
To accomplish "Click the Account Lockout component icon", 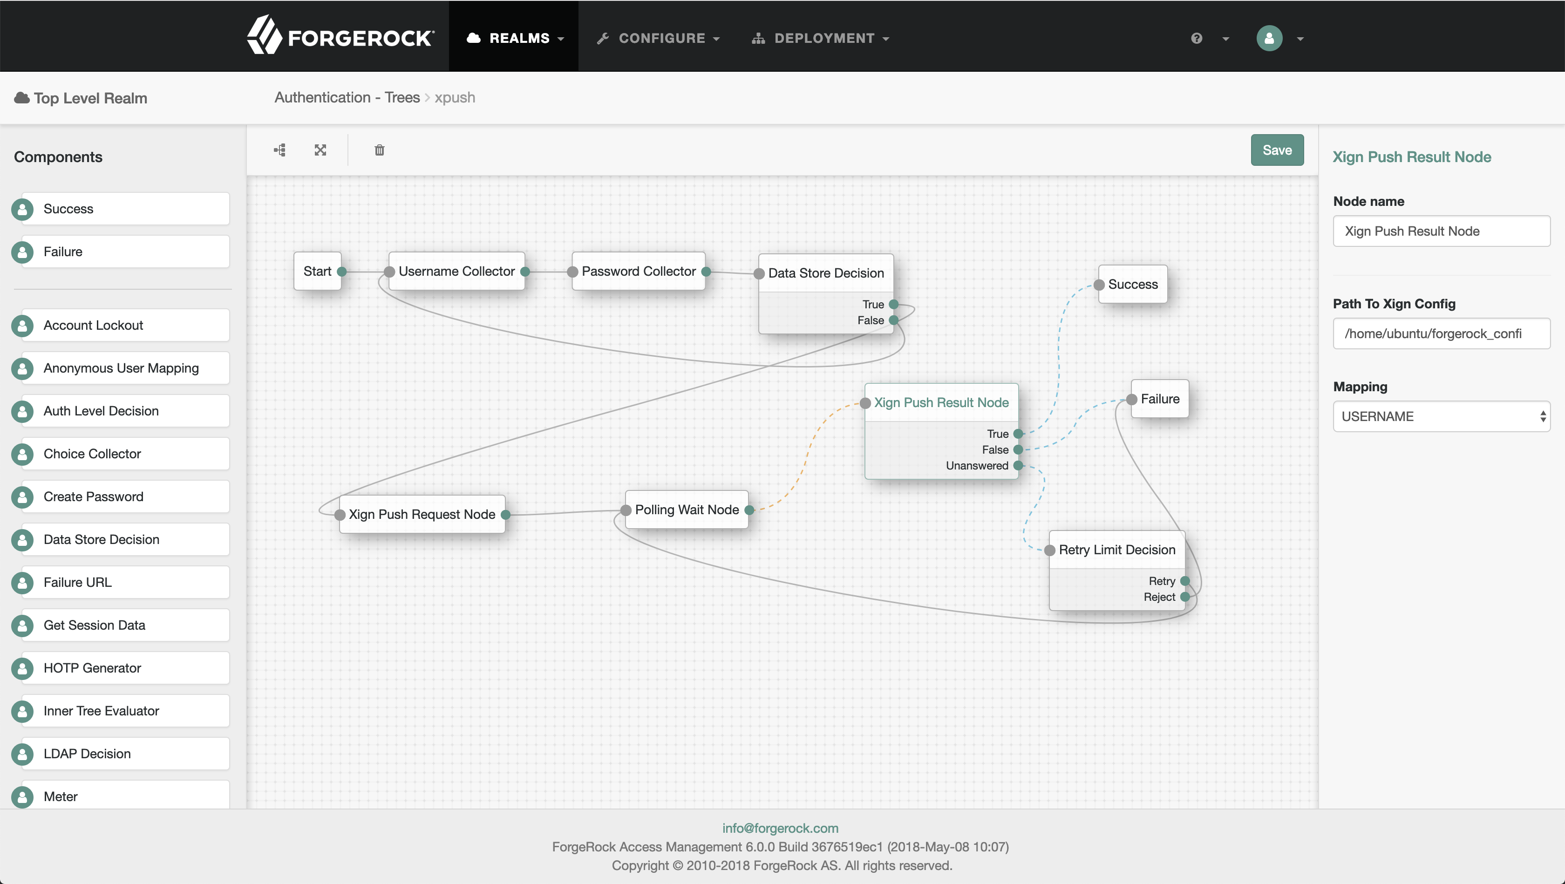I will tap(22, 326).
